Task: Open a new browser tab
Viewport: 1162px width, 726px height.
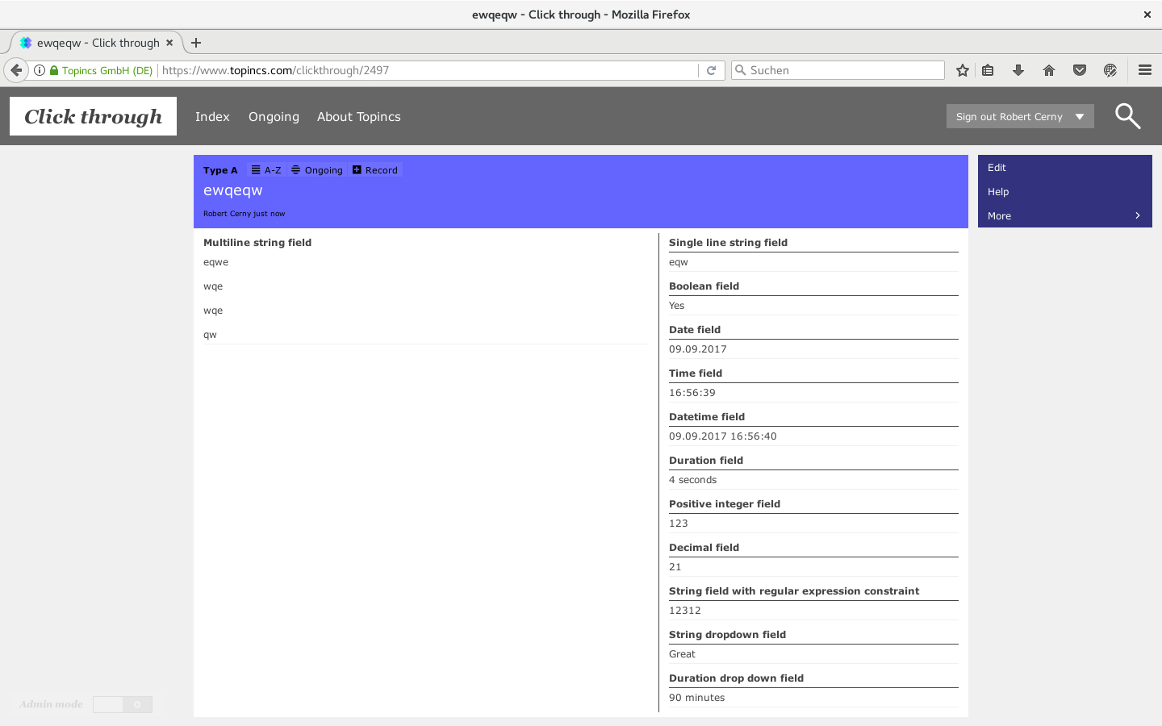Action: (x=196, y=43)
